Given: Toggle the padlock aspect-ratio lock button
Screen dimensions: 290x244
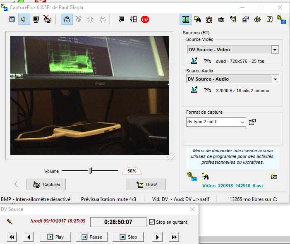Looking at the screenshot, I should [x=67, y=19].
